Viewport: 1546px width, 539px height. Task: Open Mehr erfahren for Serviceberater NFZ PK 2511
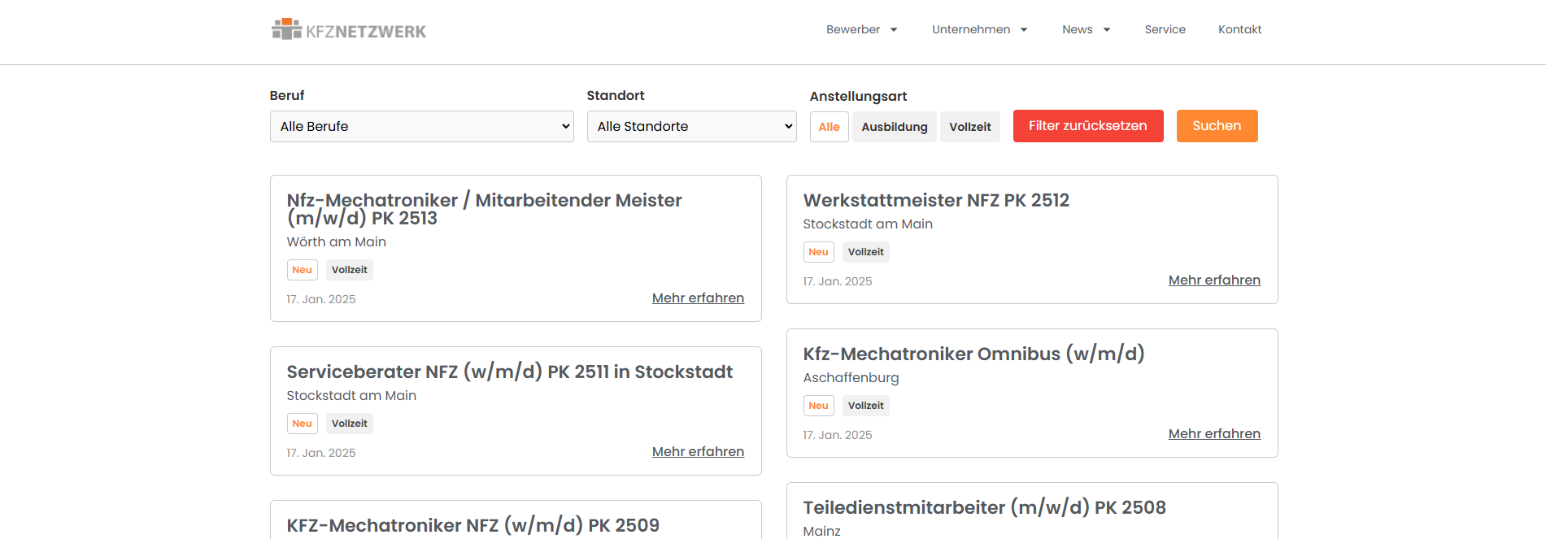pos(698,452)
